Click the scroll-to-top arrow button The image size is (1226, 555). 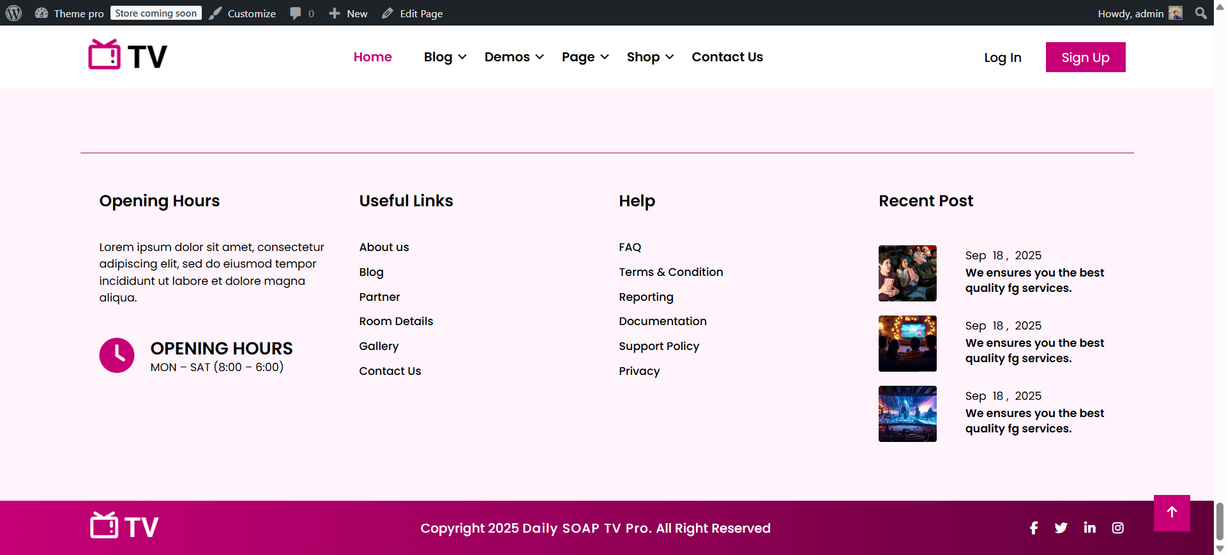pos(1171,512)
